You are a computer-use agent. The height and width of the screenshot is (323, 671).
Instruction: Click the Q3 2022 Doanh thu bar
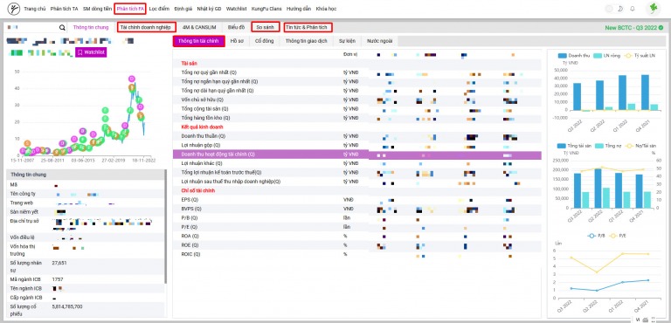pos(578,96)
